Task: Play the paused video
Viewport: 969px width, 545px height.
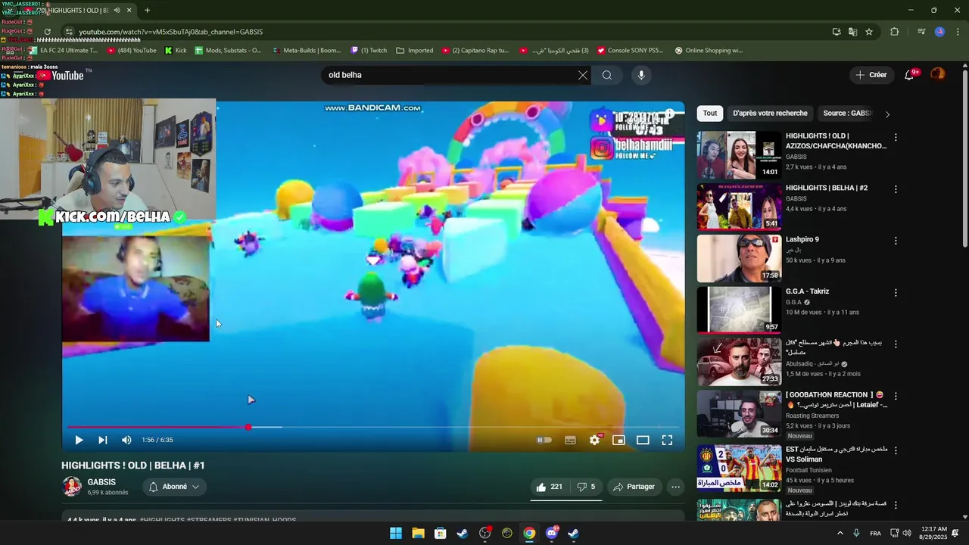Action: click(x=79, y=440)
